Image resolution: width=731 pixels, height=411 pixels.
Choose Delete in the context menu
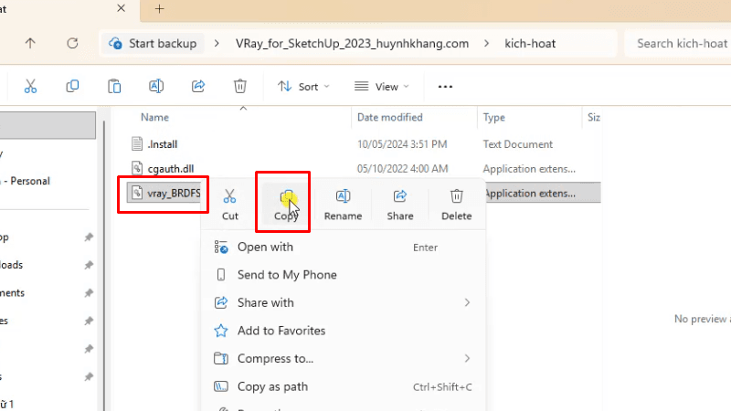click(x=456, y=205)
